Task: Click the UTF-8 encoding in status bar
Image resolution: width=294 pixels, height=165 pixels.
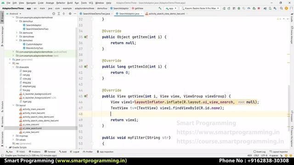Action: [x=264, y=155]
